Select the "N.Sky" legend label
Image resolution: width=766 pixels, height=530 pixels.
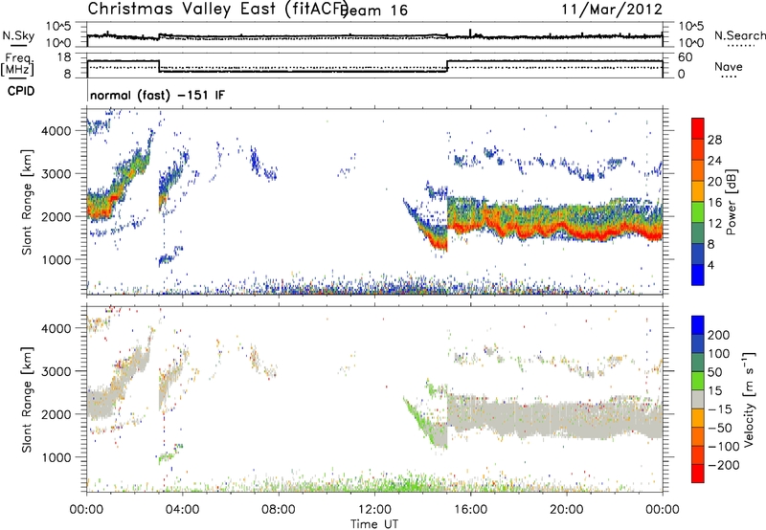coord(18,35)
